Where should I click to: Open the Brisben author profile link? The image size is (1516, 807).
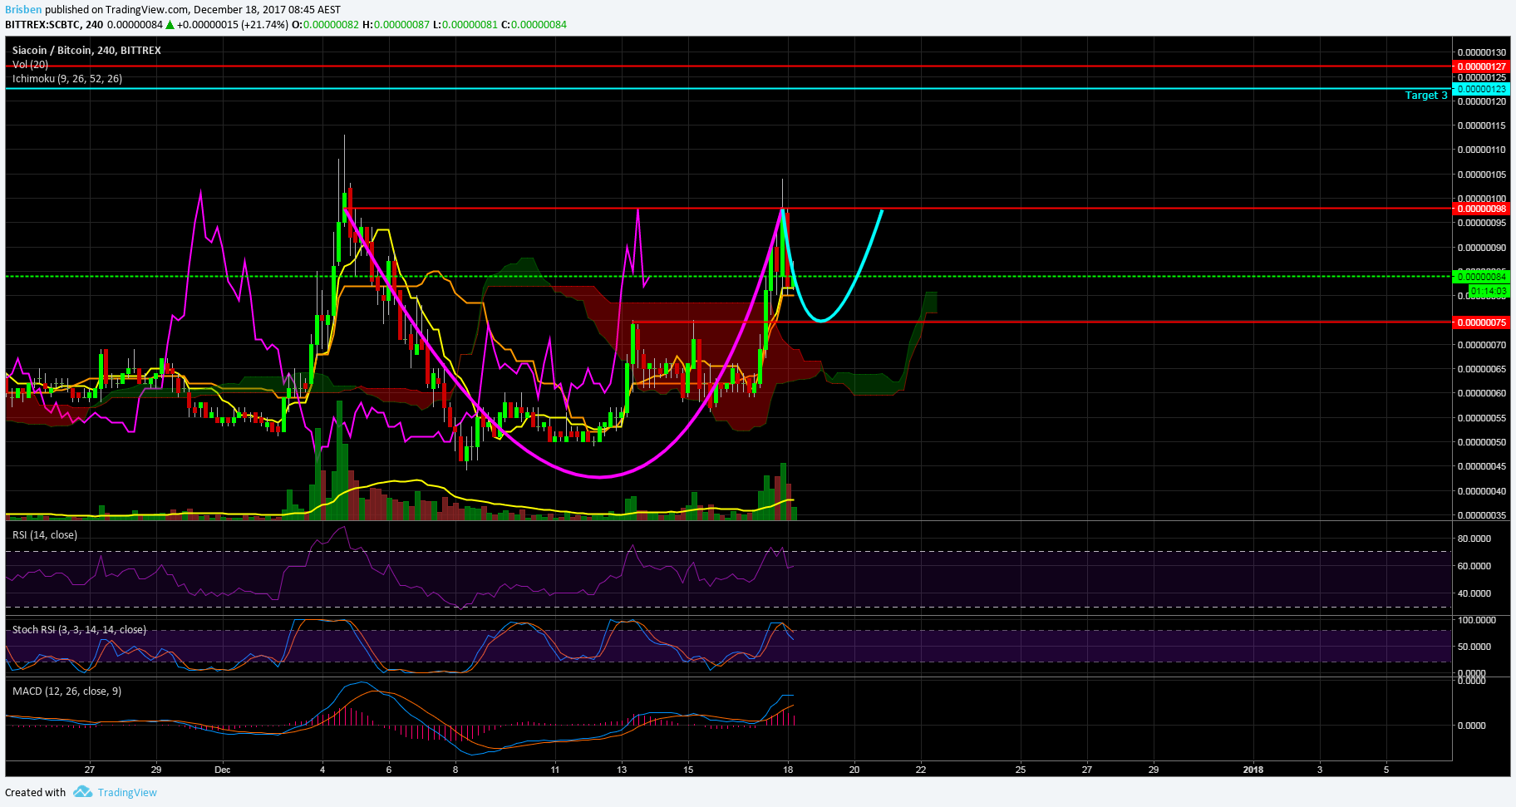[x=23, y=10]
